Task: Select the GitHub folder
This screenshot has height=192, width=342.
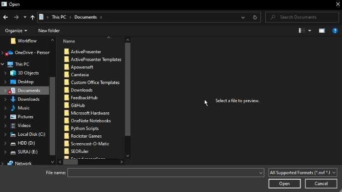Action: click(x=78, y=106)
